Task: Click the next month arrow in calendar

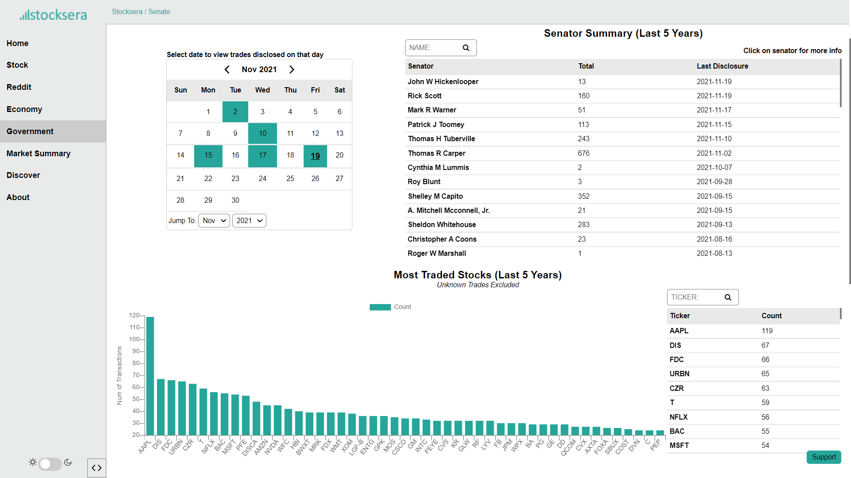Action: click(x=292, y=69)
